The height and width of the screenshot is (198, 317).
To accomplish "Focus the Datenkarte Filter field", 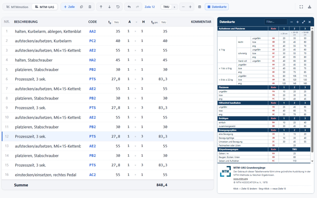I will click(275, 22).
